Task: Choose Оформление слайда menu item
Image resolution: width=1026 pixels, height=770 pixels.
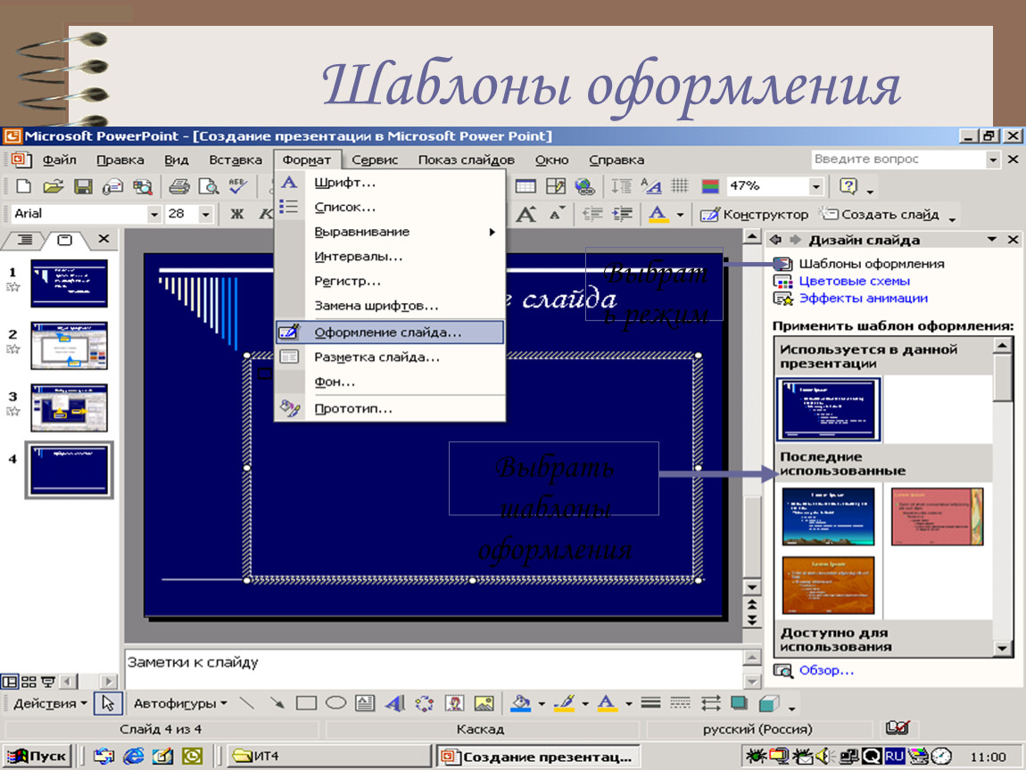Action: pyautogui.click(x=389, y=332)
